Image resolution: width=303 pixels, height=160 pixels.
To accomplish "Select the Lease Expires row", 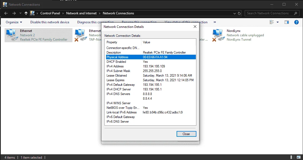I will tap(151, 80).
